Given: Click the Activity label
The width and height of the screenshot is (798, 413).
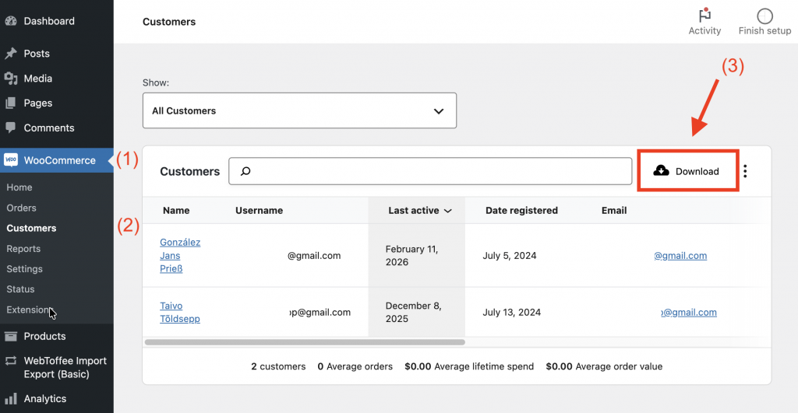Looking at the screenshot, I should tap(704, 30).
